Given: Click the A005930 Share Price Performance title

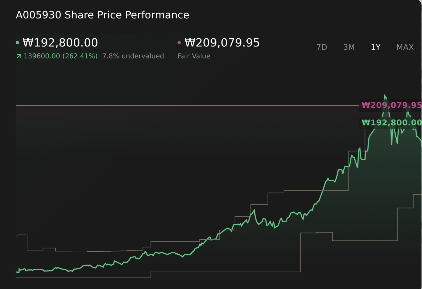Looking at the screenshot, I should 102,15.
